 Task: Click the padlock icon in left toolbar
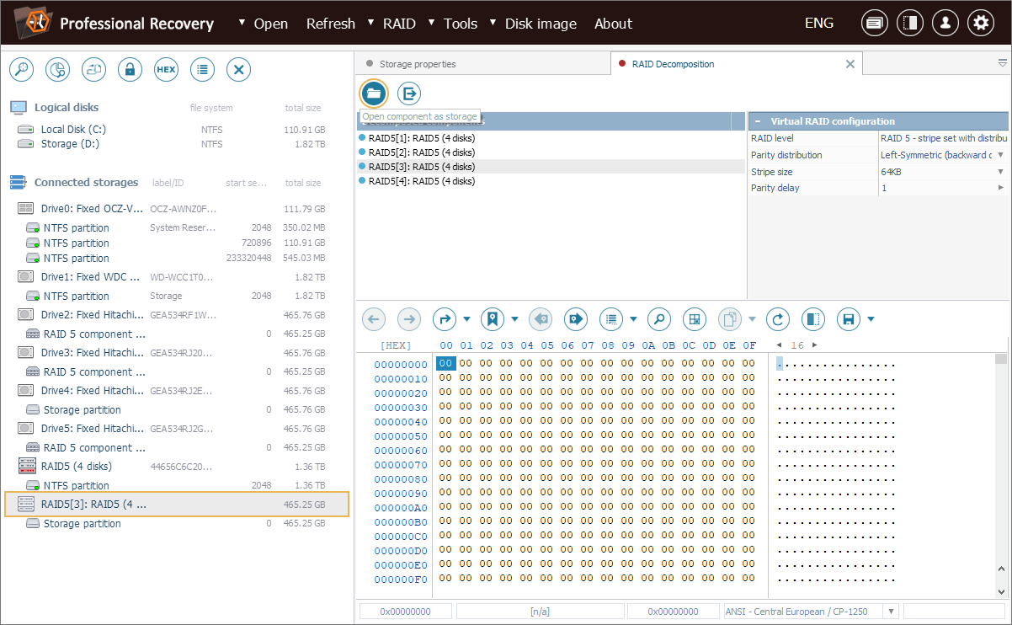tap(130, 70)
